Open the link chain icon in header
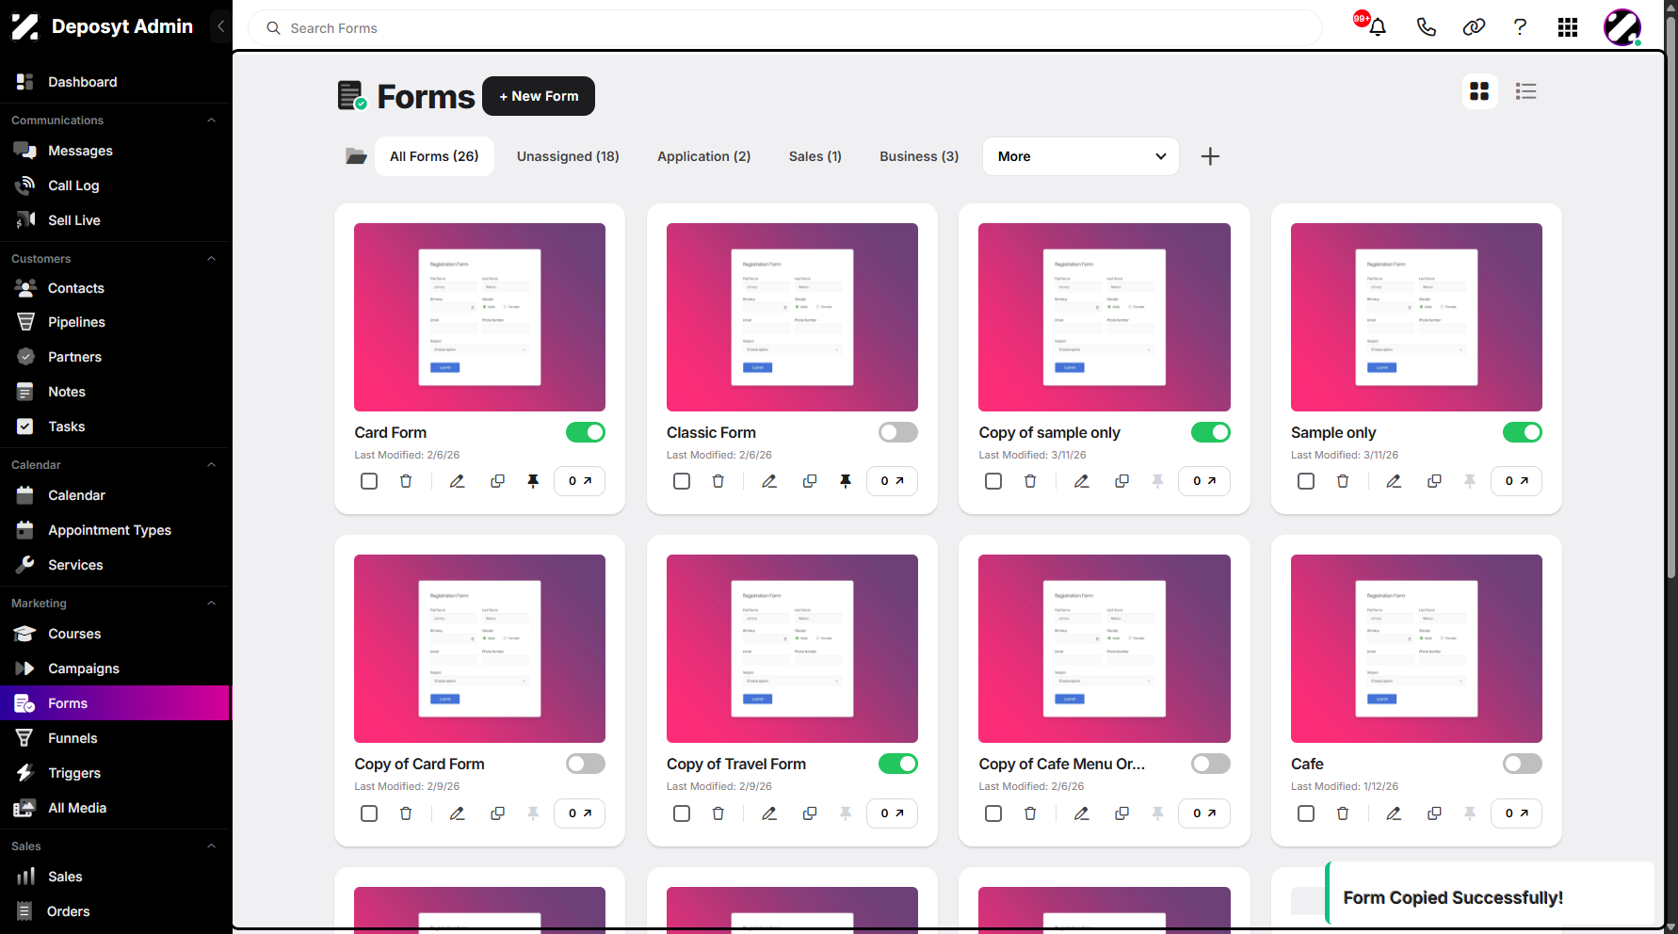The width and height of the screenshot is (1678, 934). (1474, 27)
